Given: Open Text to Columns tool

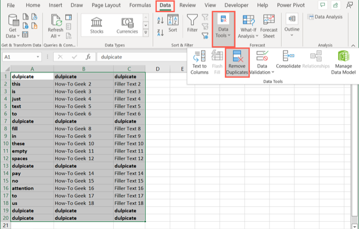Looking at the screenshot, I should tap(199, 57).
